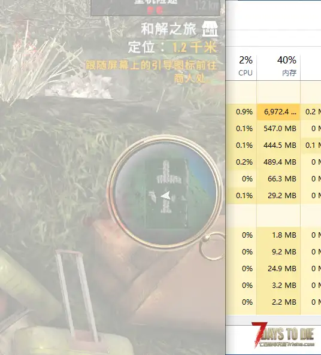This screenshot has height=355, width=321.
Task: Click the memory cell 9.2 MB
Action: coord(278,252)
